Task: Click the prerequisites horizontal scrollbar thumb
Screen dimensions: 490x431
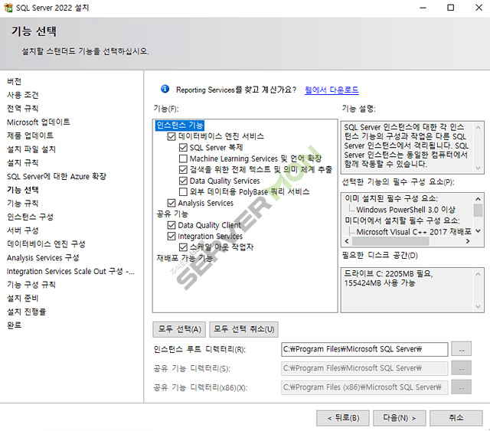Action: pyautogui.click(x=390, y=241)
